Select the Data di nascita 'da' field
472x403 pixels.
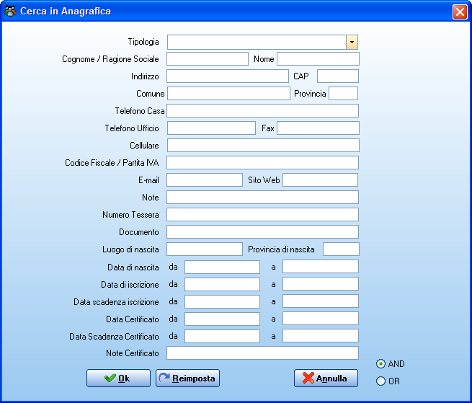222,267
